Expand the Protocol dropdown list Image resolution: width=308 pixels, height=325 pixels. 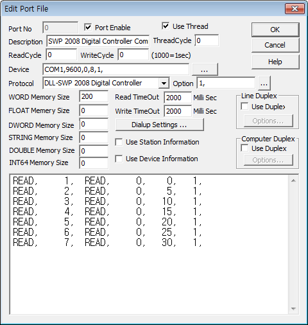point(164,83)
